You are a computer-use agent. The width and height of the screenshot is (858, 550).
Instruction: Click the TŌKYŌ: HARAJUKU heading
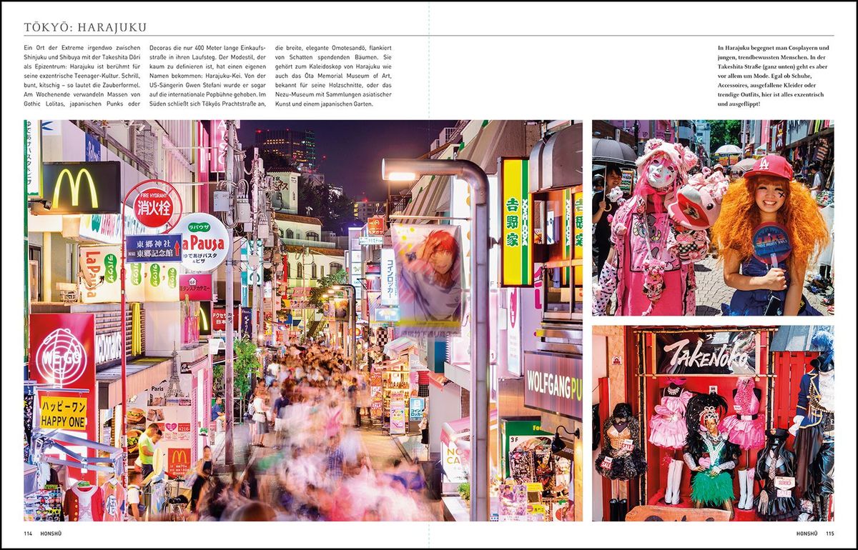[x=85, y=27]
